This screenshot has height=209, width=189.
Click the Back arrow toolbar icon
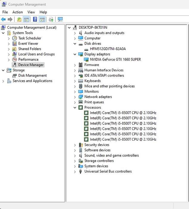click(3, 19)
